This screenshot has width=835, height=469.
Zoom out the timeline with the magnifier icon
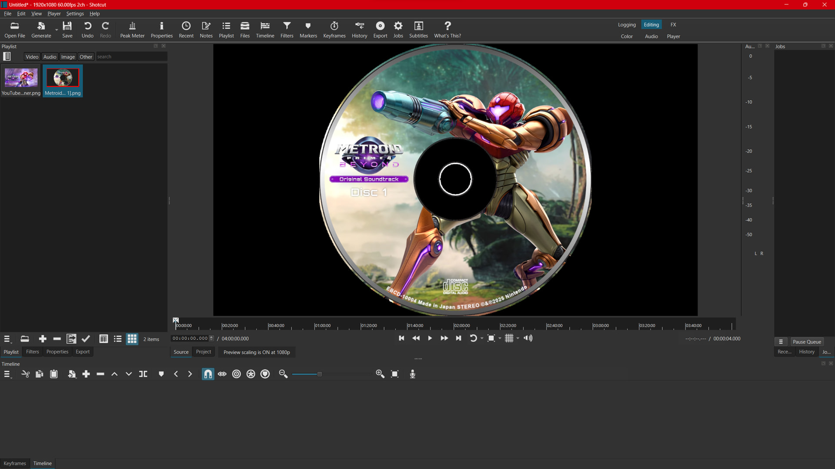283,374
